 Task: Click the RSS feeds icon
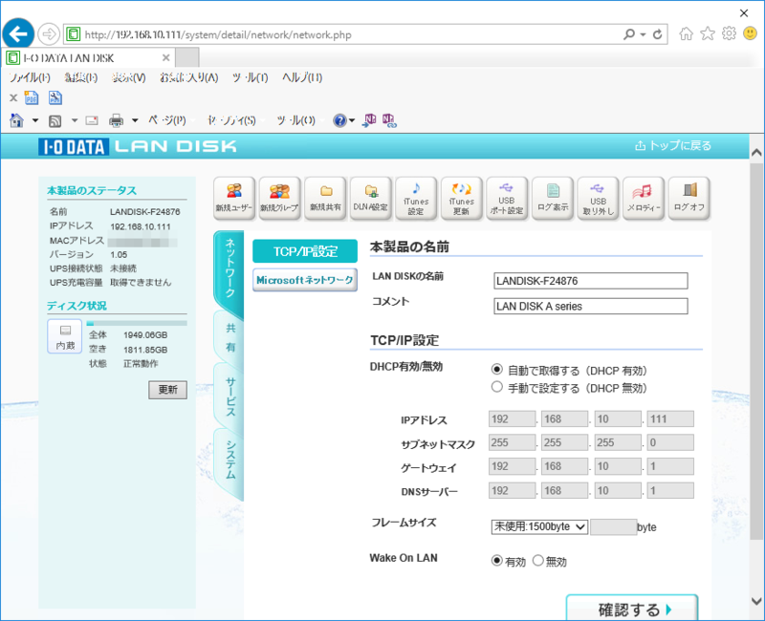coord(55,120)
